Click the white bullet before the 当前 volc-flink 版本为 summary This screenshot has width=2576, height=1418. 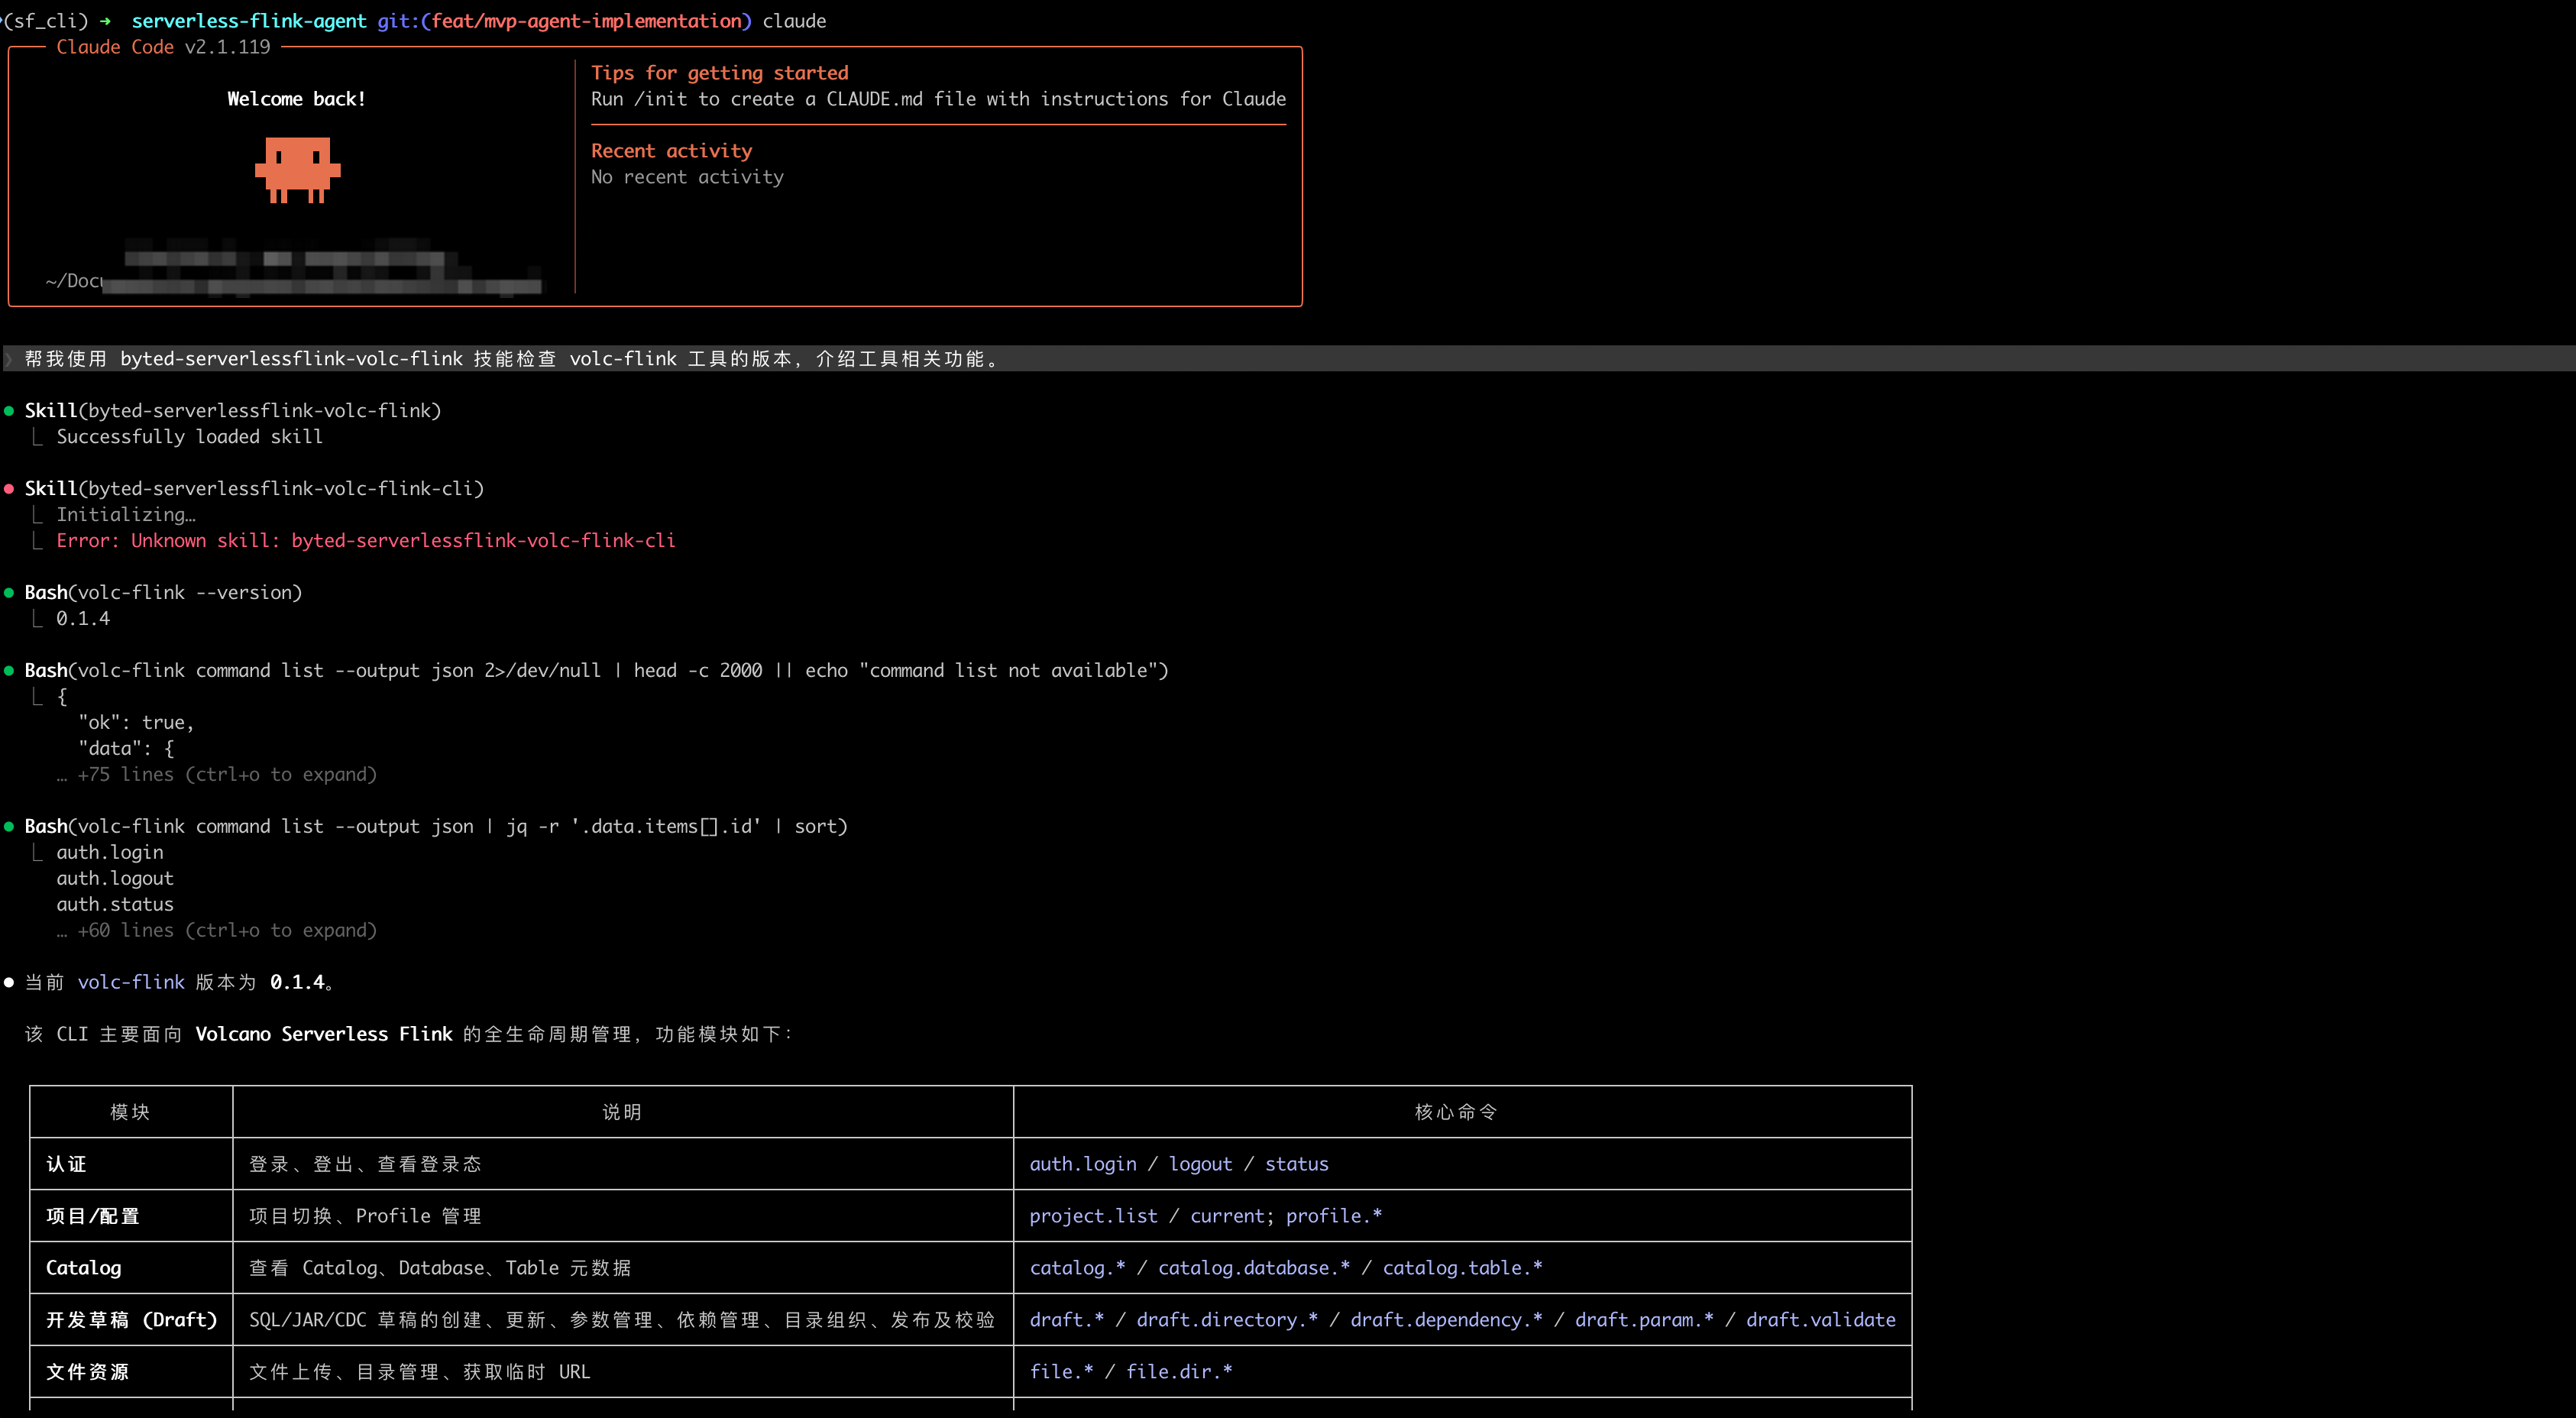tap(9, 983)
